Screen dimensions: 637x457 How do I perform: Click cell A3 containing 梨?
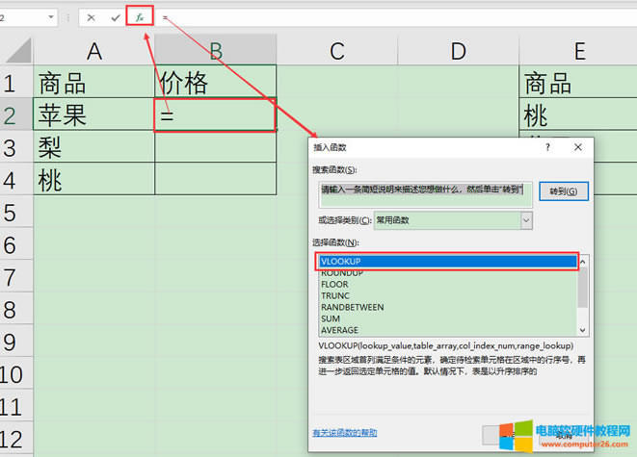(93, 146)
